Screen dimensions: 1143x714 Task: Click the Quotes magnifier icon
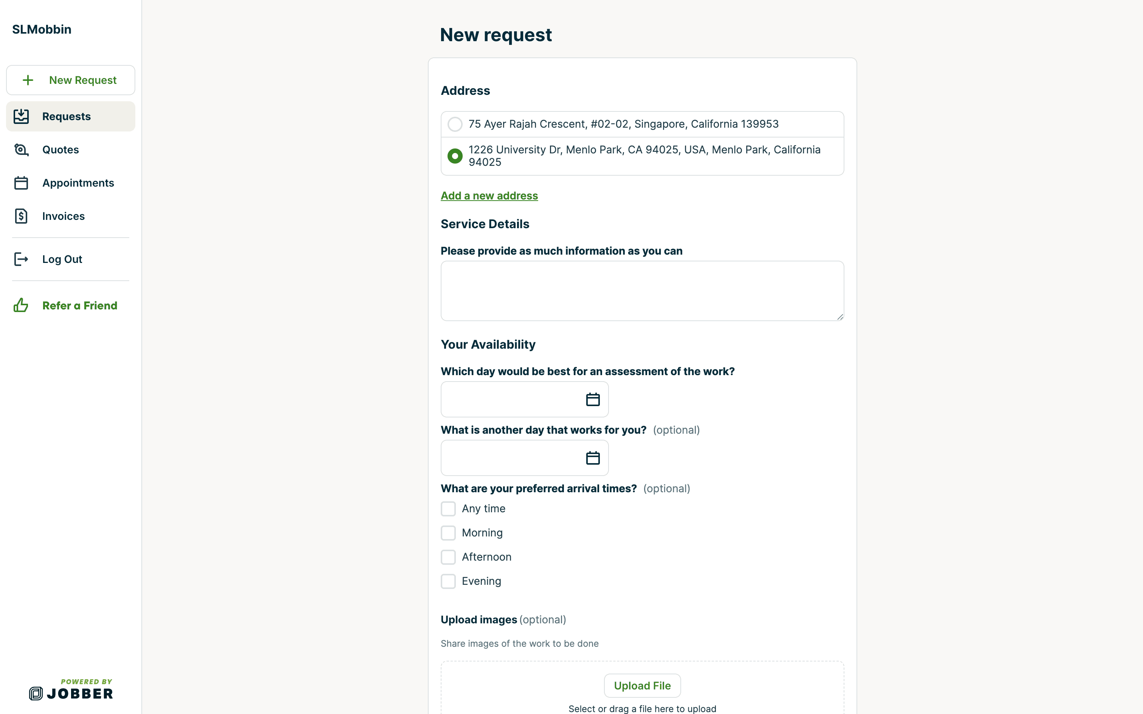pyautogui.click(x=21, y=150)
